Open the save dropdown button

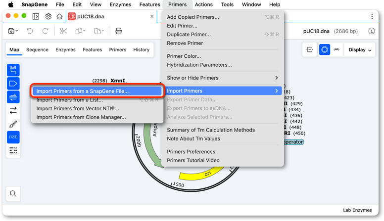(13, 31)
